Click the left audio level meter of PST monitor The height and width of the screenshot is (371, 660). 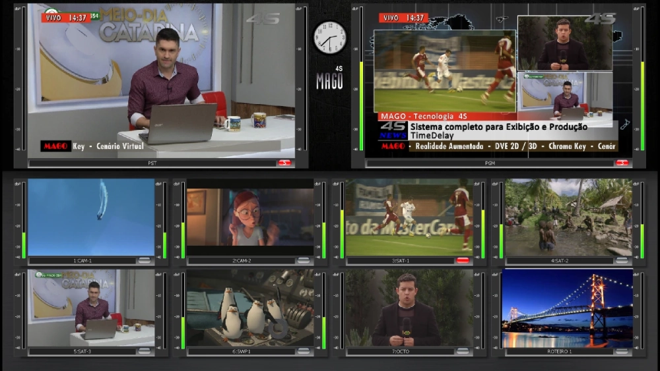click(x=24, y=79)
